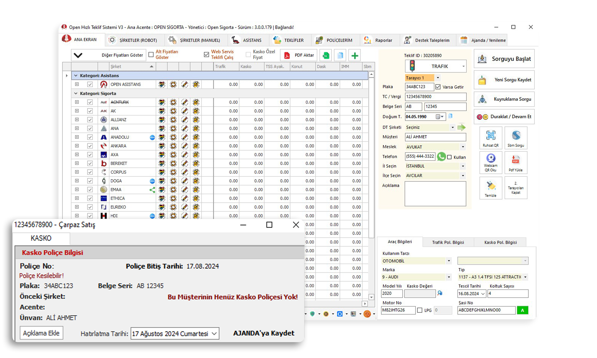
Task: Click the picture icon in bottom toolbar
Action: pyautogui.click(x=353, y=314)
